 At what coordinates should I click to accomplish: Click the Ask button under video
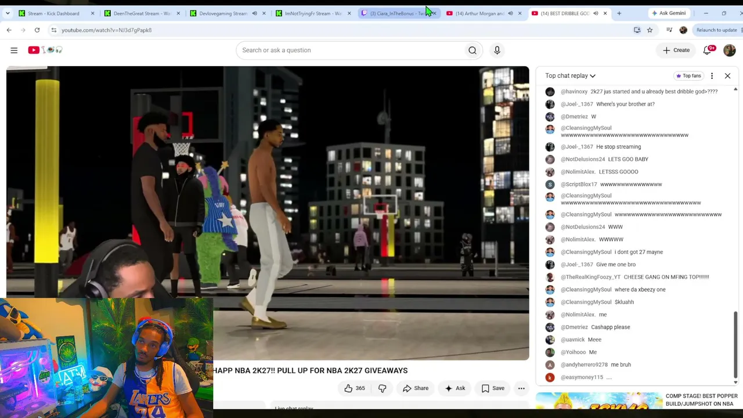tap(455, 388)
